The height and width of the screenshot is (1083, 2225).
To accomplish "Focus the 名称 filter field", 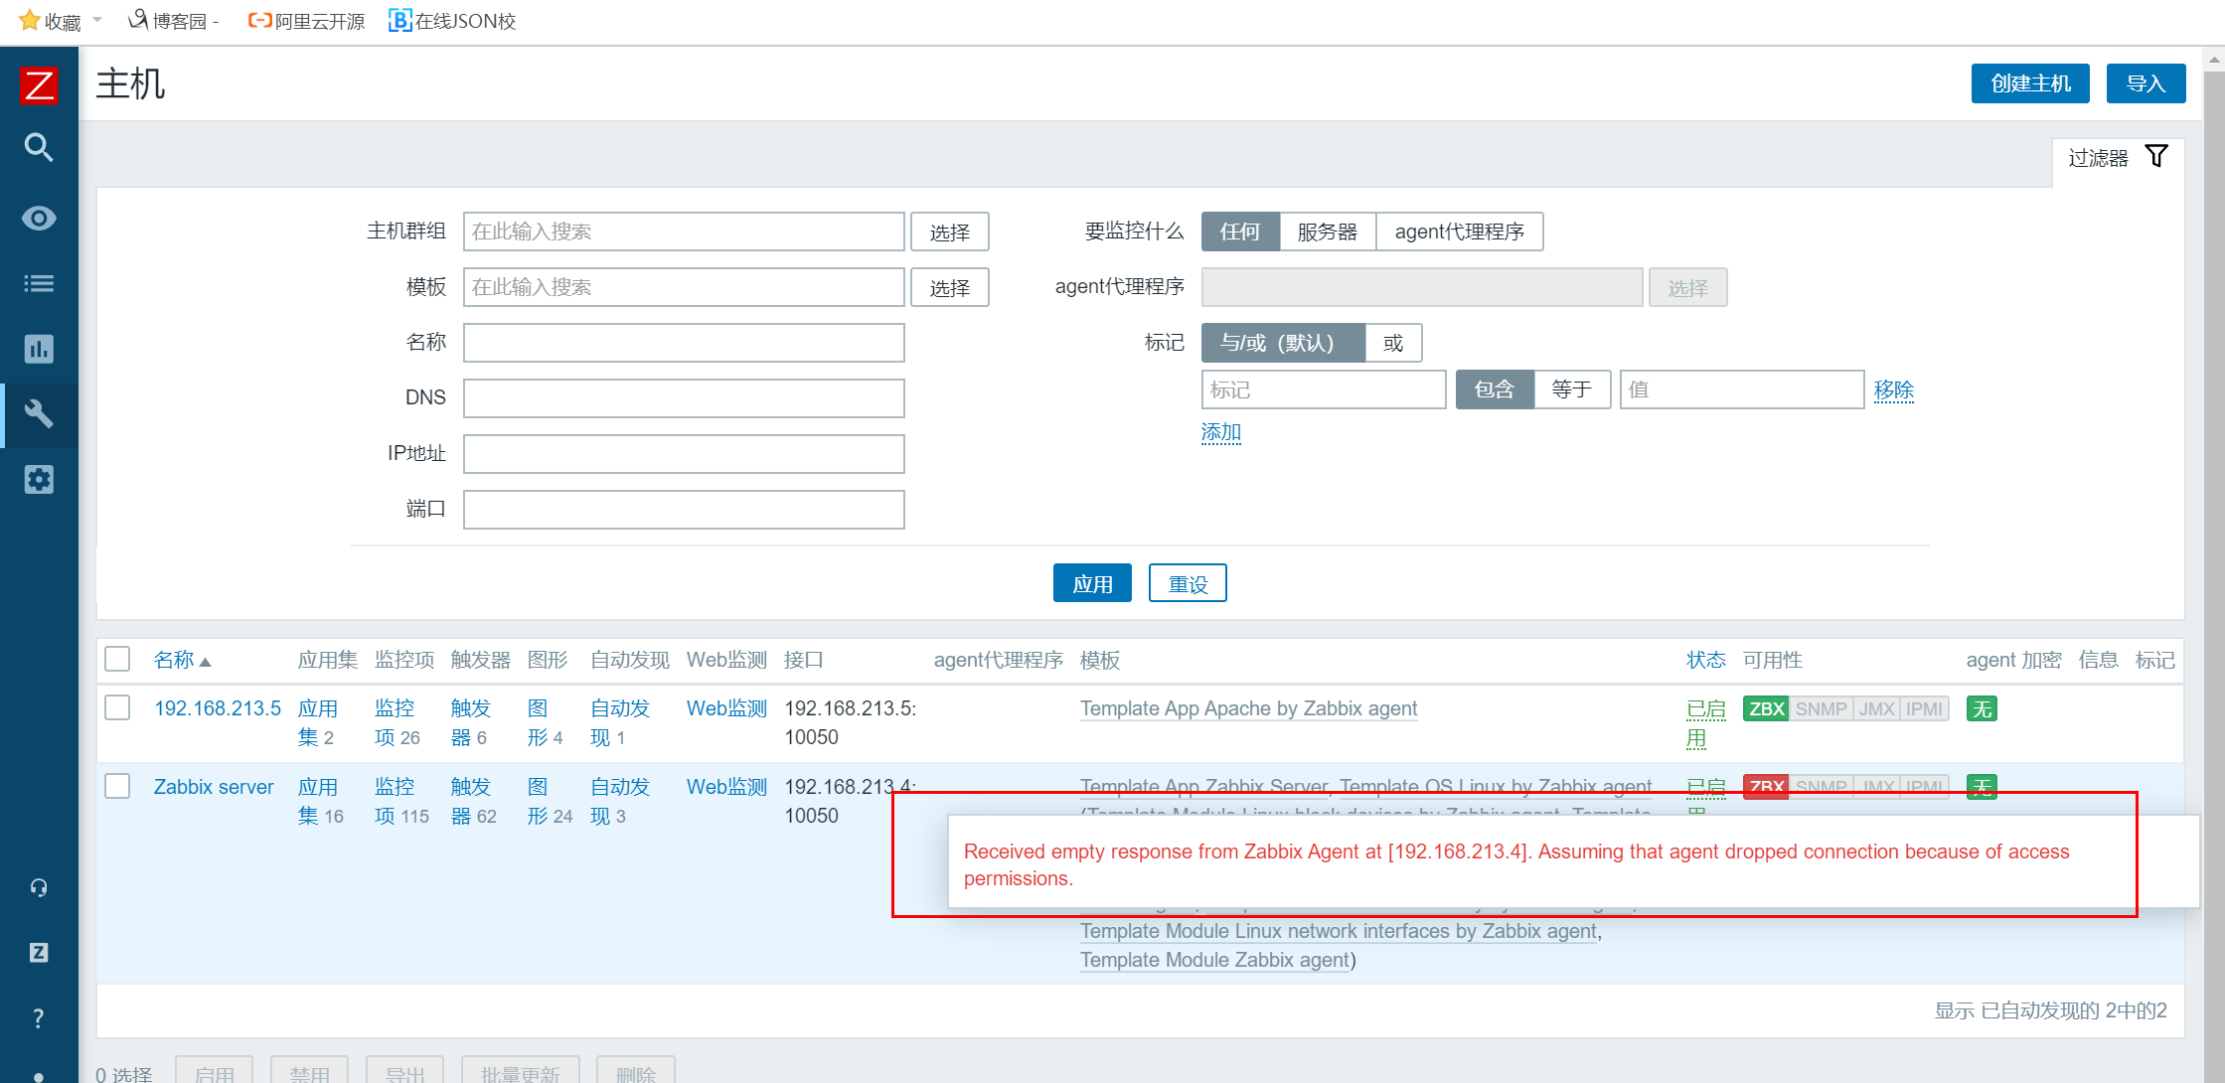I will point(684,343).
